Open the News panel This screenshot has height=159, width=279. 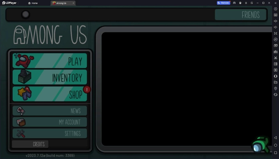[50, 111]
